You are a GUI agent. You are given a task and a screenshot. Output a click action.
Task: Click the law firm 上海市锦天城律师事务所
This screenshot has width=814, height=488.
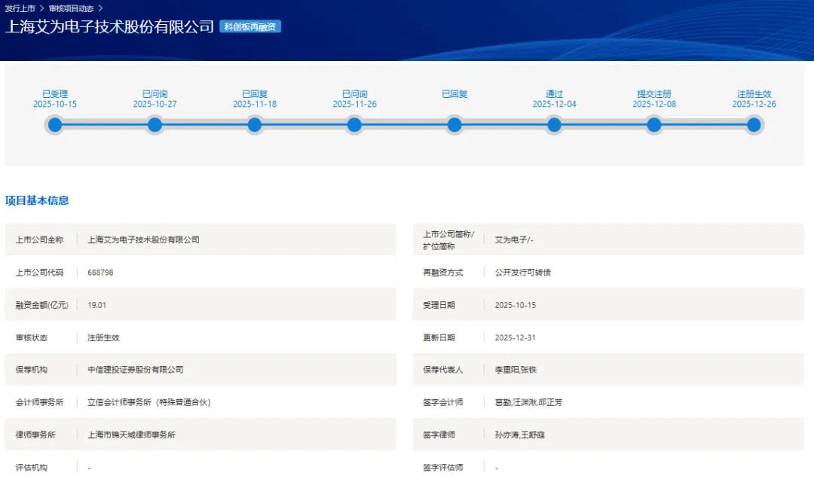pyautogui.click(x=131, y=435)
